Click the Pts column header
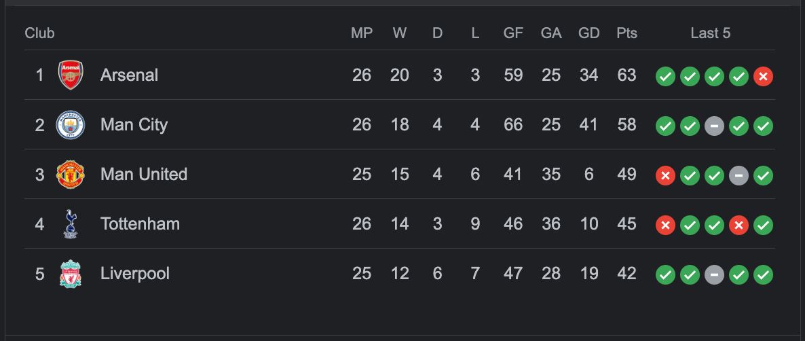 [x=626, y=33]
